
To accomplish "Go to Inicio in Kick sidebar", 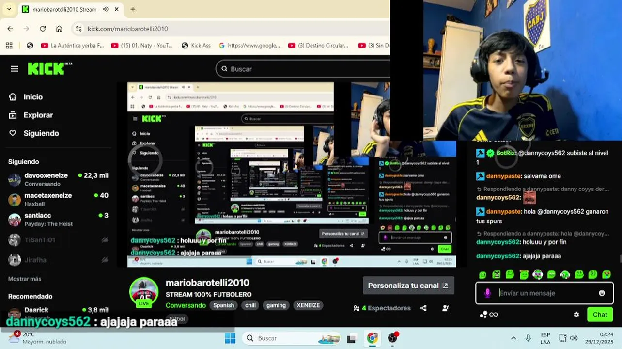I will coord(26,97).
